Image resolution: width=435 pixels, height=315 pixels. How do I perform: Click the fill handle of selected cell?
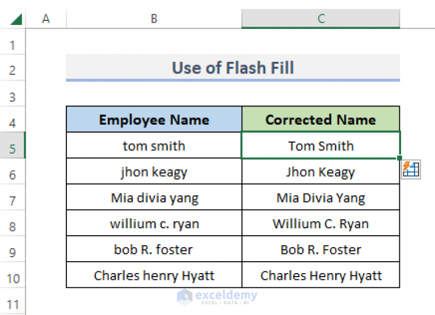tap(400, 158)
